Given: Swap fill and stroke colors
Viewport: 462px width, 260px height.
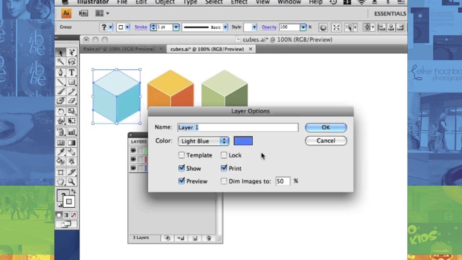Looking at the screenshot, I should tap(73, 192).
